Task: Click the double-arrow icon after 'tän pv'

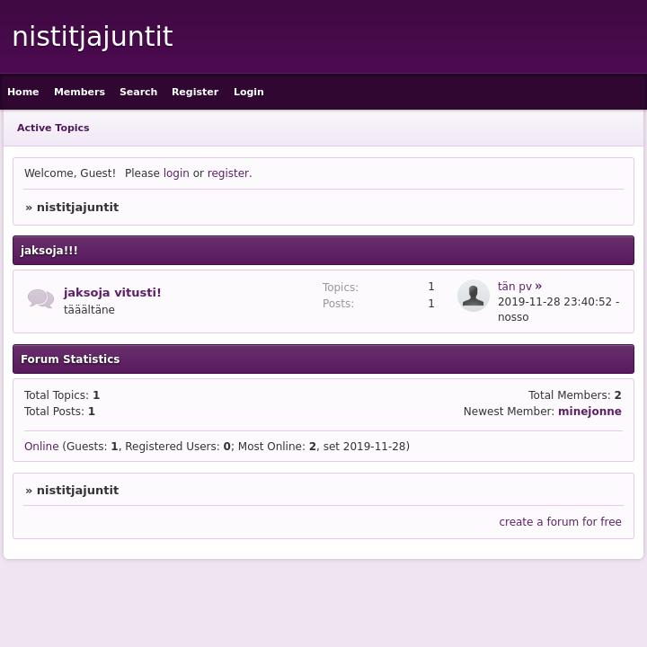Action: coord(538,287)
